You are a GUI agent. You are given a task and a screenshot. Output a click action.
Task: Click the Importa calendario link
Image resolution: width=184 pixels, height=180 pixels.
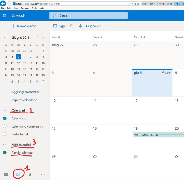(24, 100)
